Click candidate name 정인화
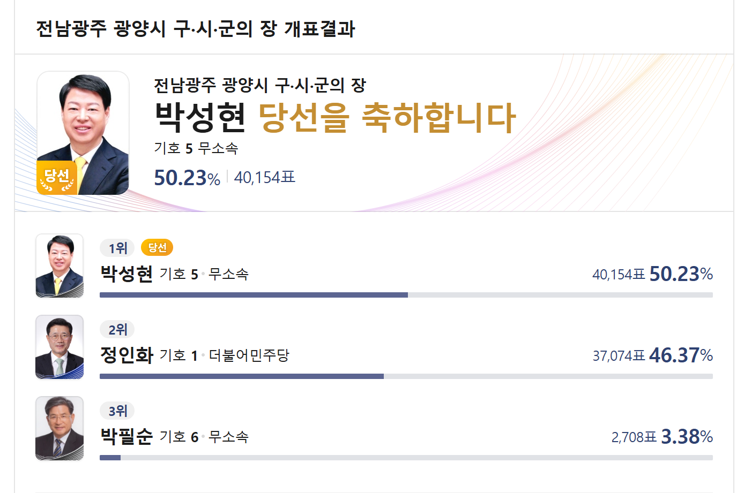744x493 pixels. pos(127,355)
